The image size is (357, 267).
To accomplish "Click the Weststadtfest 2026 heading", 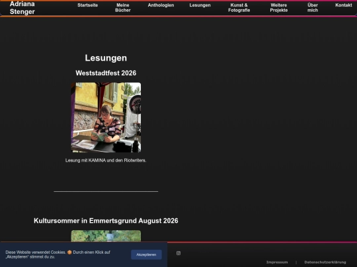I will click(106, 73).
